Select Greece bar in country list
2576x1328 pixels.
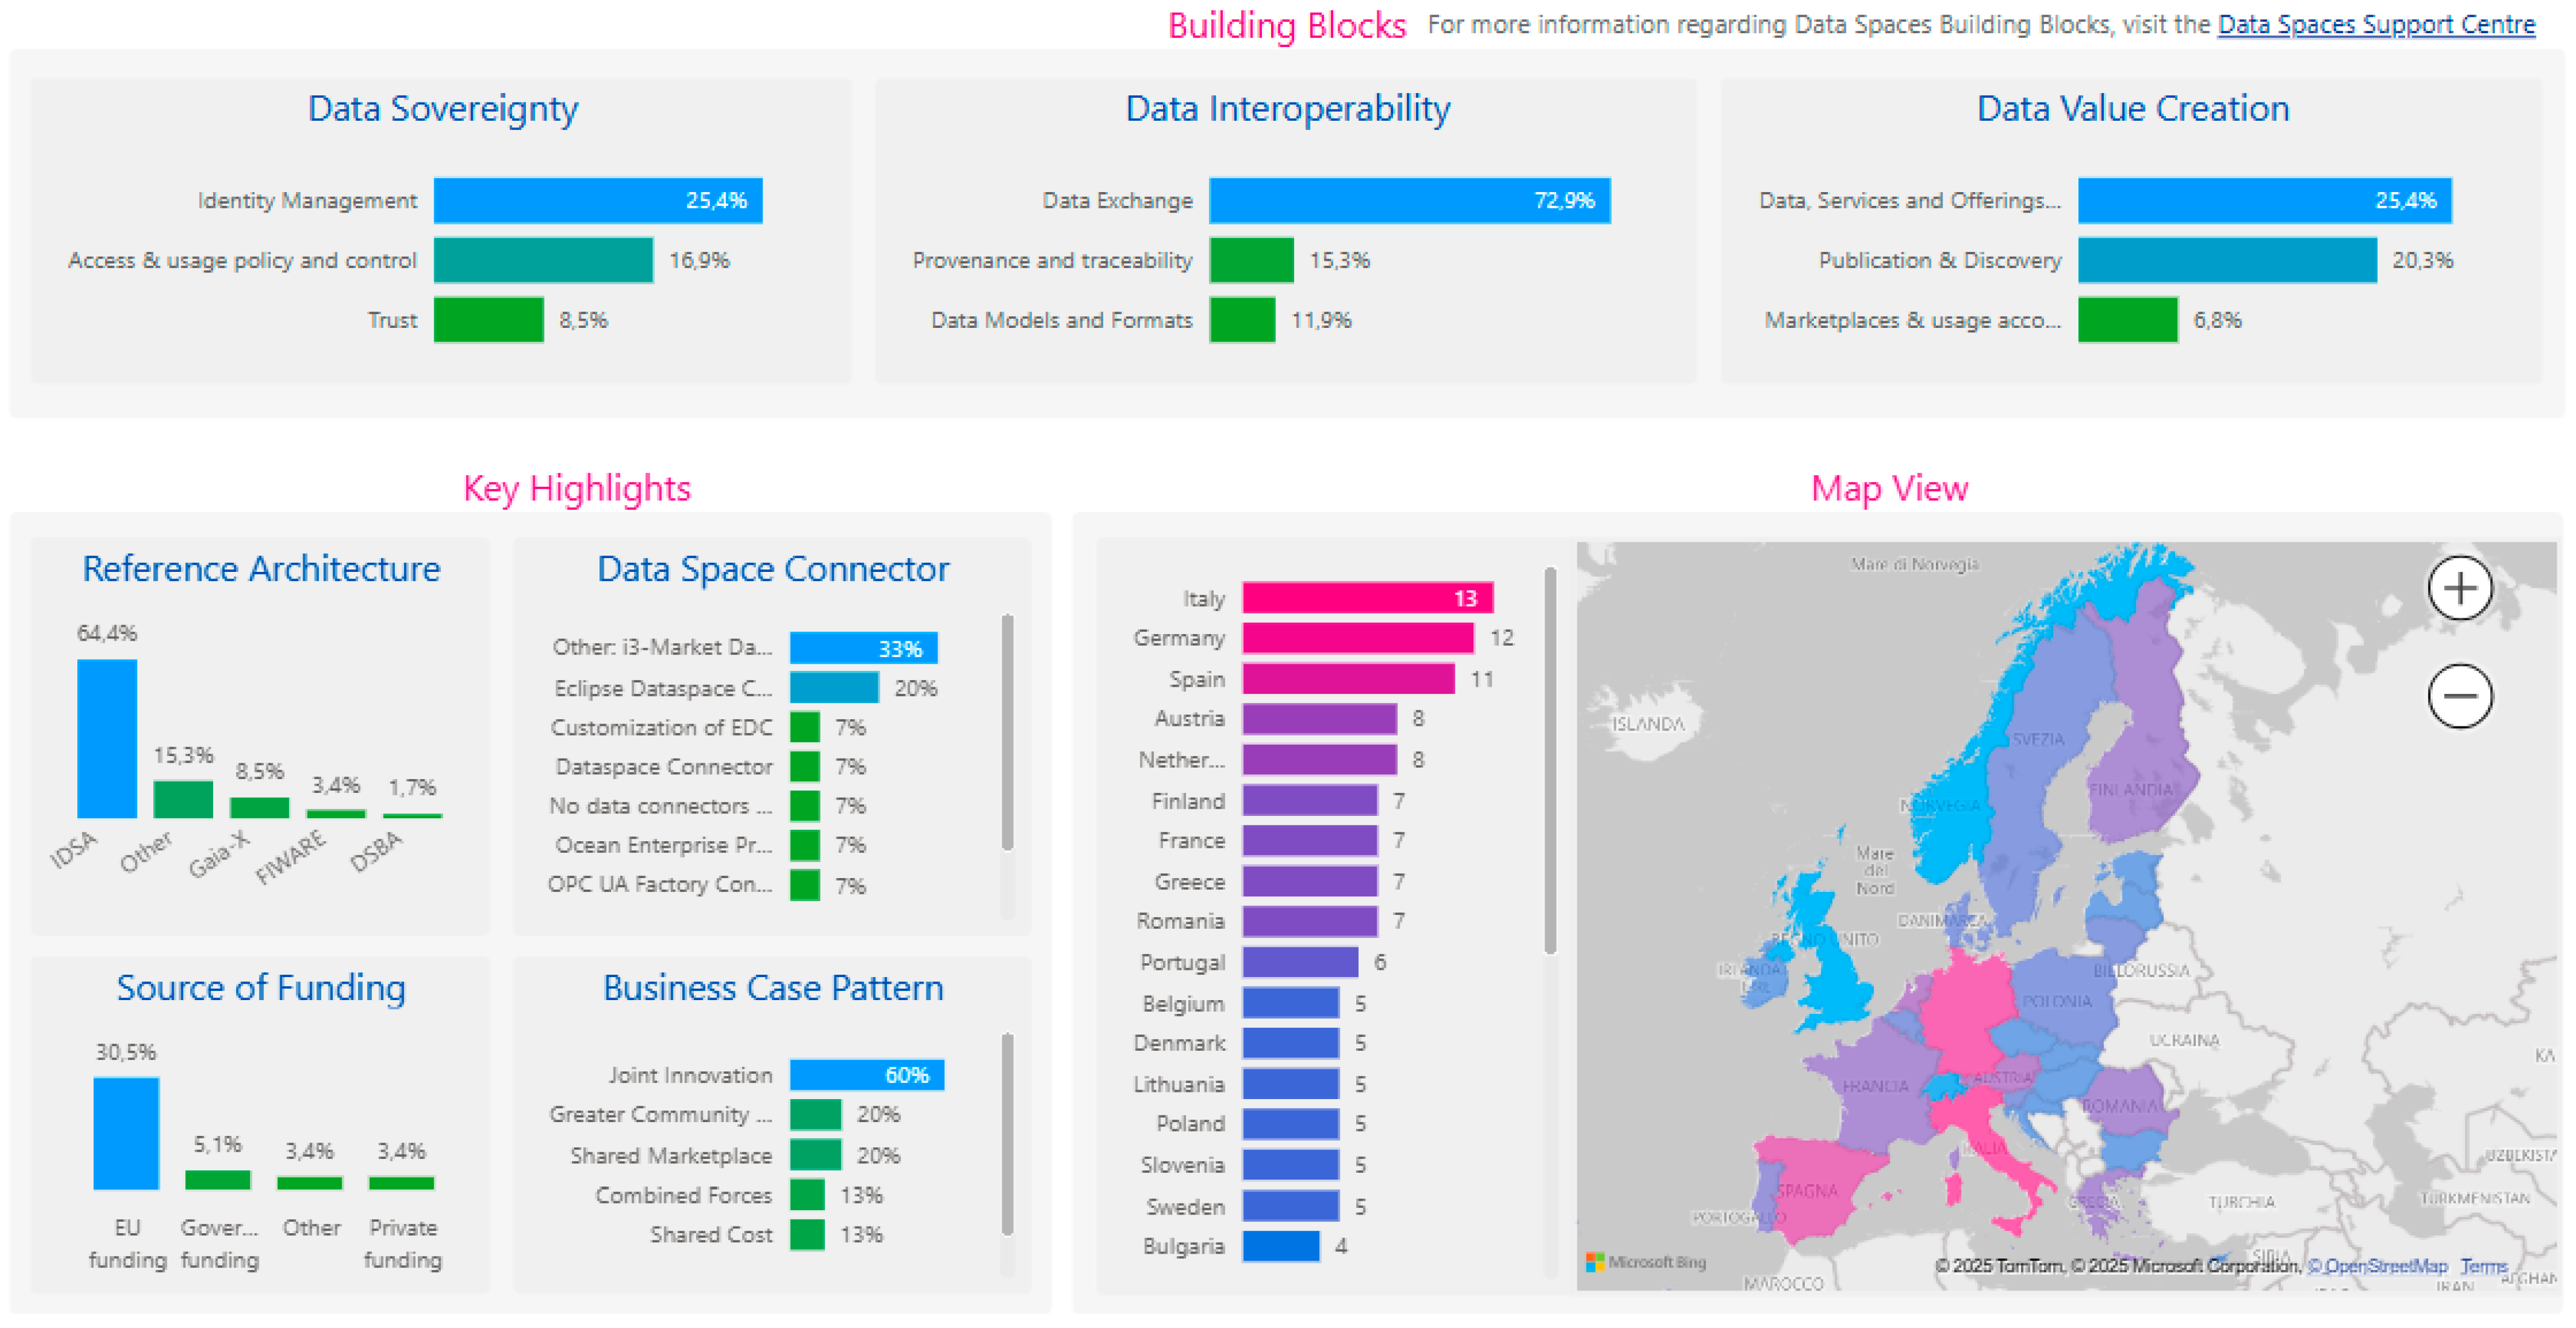[1310, 882]
